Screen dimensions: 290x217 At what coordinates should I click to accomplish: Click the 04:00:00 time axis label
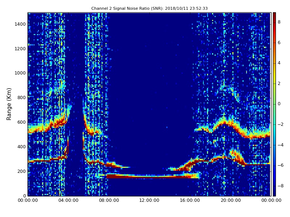coord(69,200)
